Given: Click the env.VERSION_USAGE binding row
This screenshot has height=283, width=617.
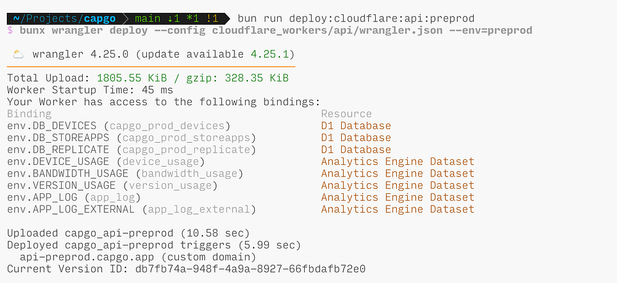Looking at the screenshot, I should 112,185.
